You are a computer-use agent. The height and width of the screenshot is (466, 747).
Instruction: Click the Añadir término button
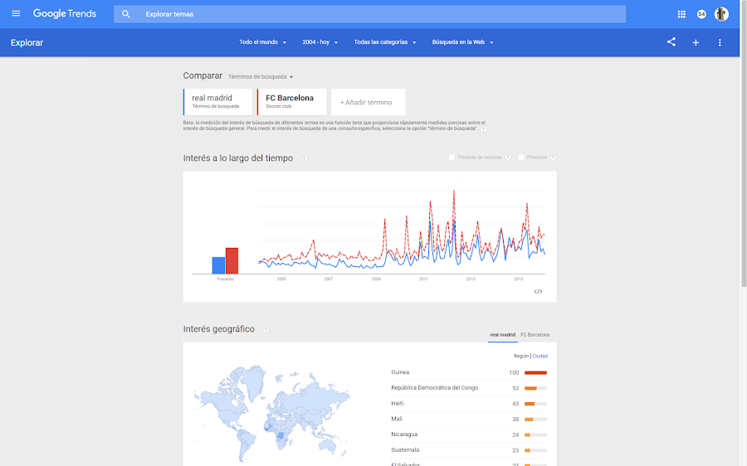(x=368, y=102)
